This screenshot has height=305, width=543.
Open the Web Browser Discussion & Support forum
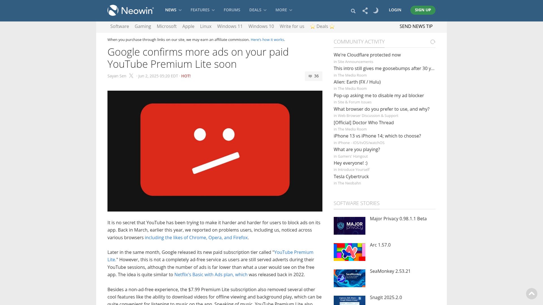click(368, 116)
